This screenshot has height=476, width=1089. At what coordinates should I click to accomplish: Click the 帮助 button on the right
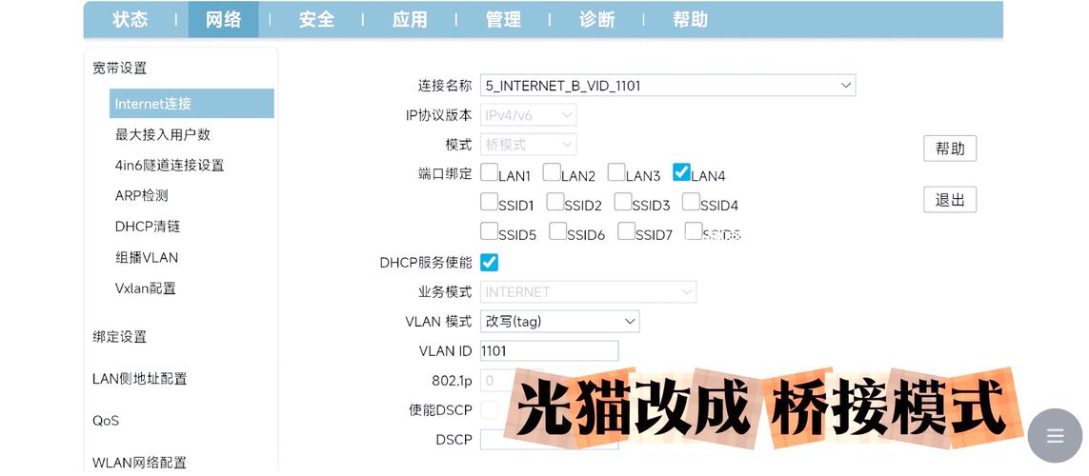(949, 149)
